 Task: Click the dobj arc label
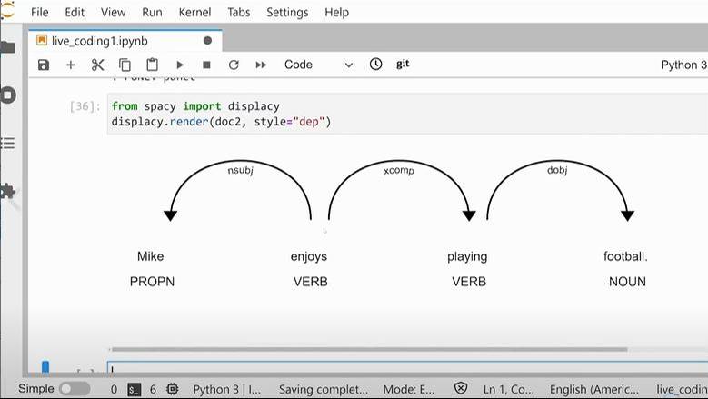click(x=557, y=170)
